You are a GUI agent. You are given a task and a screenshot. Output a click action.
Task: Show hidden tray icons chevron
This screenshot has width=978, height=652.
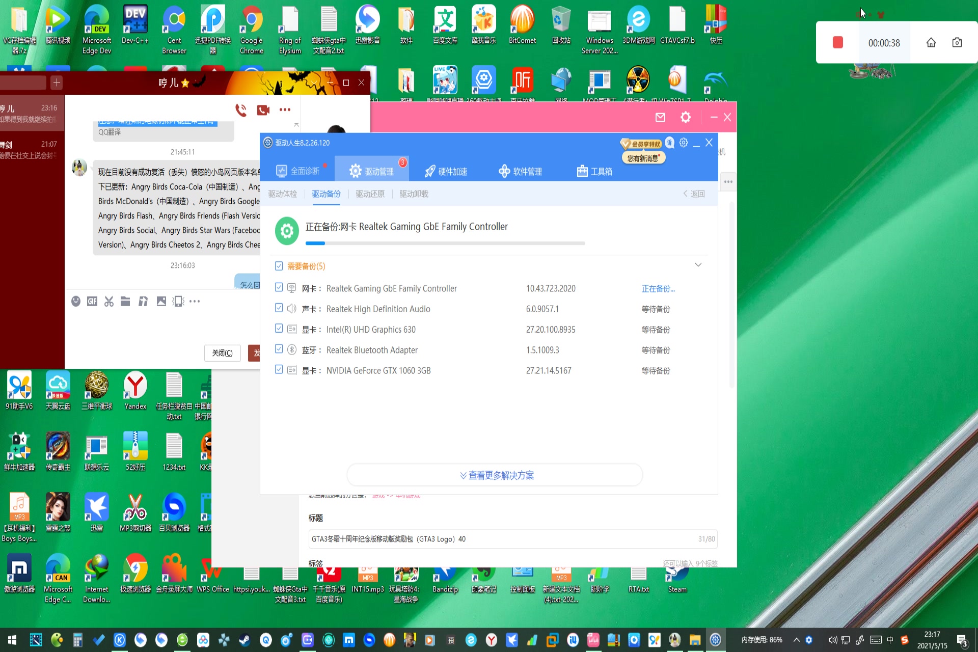(x=796, y=640)
